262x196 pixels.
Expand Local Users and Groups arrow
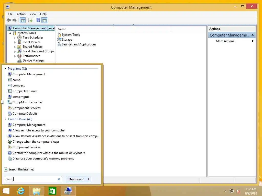coord(15,52)
